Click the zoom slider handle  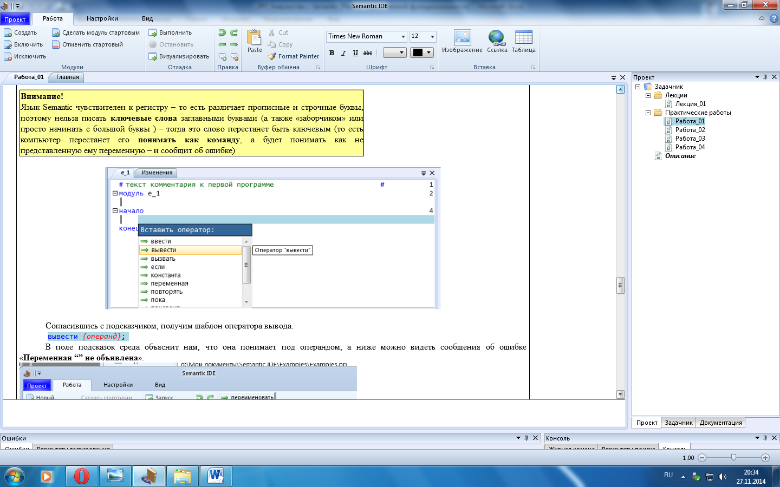tap(733, 458)
